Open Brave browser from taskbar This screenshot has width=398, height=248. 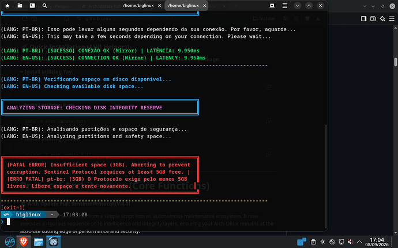pos(24,242)
